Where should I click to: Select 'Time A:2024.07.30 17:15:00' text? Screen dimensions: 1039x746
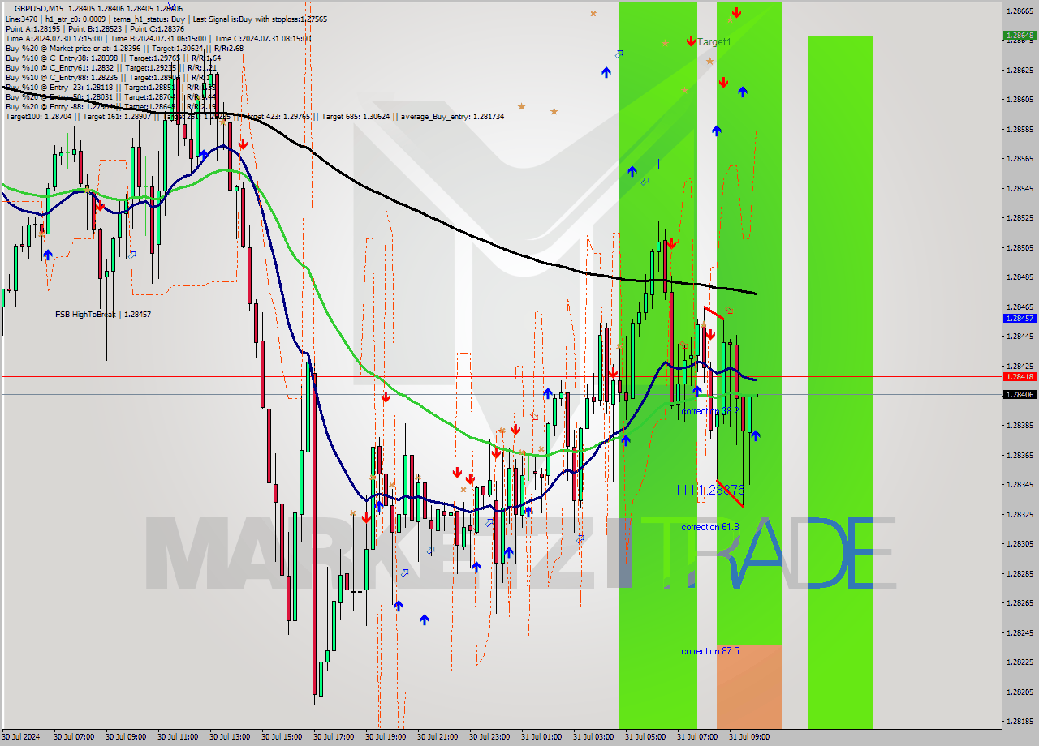coord(54,38)
